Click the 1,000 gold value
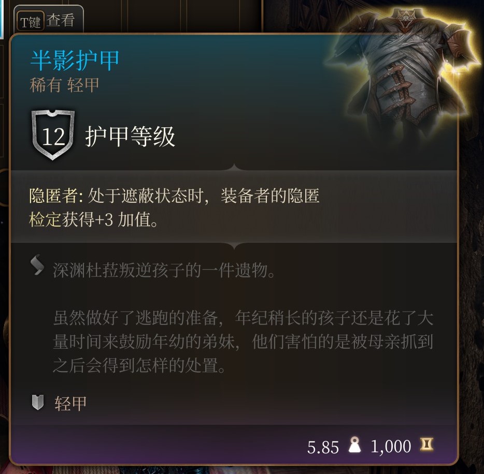This screenshot has height=474, width=484. coord(391,446)
